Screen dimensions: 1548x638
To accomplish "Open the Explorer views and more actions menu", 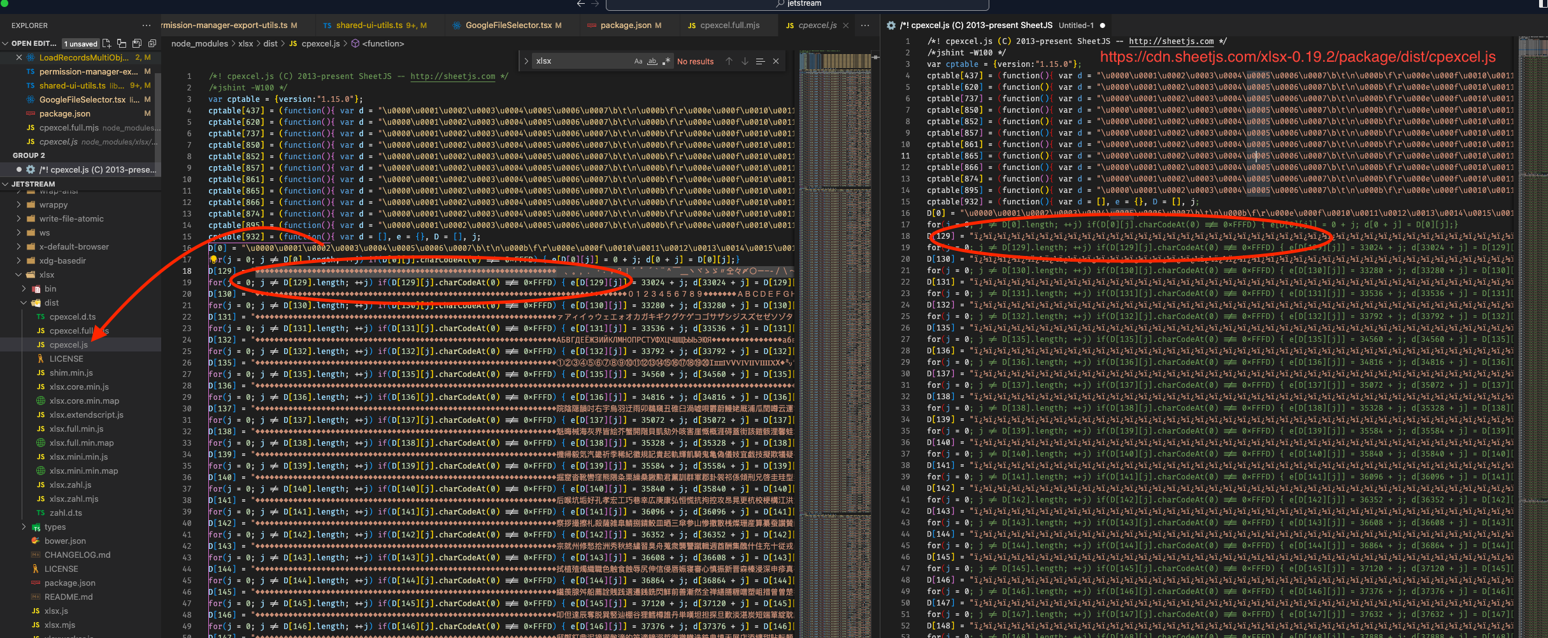I will 147,25.
